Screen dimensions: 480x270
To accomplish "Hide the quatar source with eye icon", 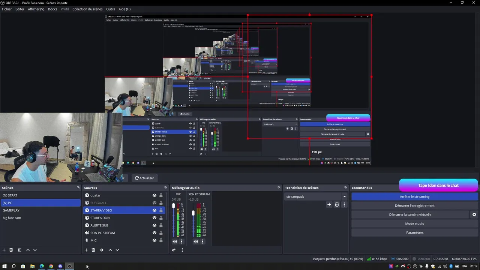I will [154, 195].
